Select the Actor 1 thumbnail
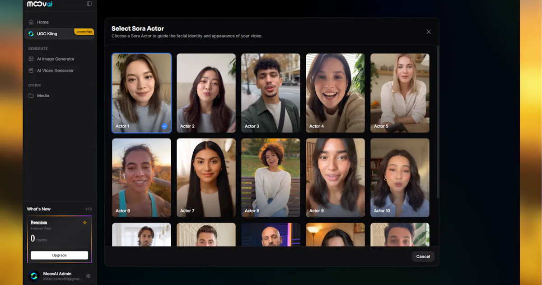The image size is (542, 285). [x=141, y=93]
